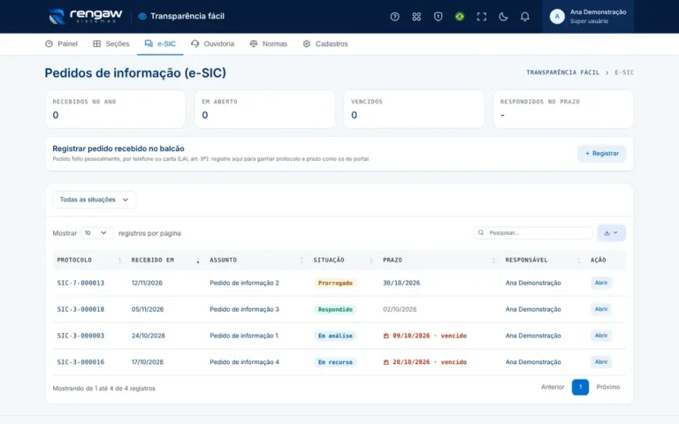Click the Respondido status badge
This screenshot has width=679, height=424.
point(335,309)
